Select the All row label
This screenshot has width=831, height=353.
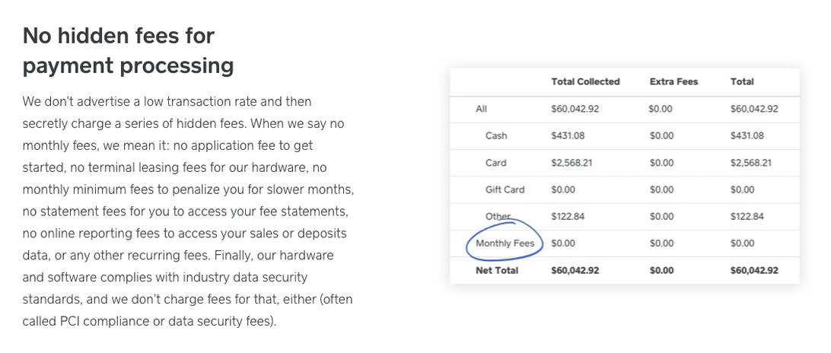(x=481, y=109)
